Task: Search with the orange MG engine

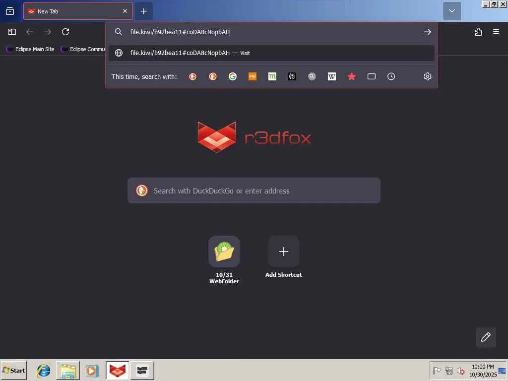Action: pos(253,76)
